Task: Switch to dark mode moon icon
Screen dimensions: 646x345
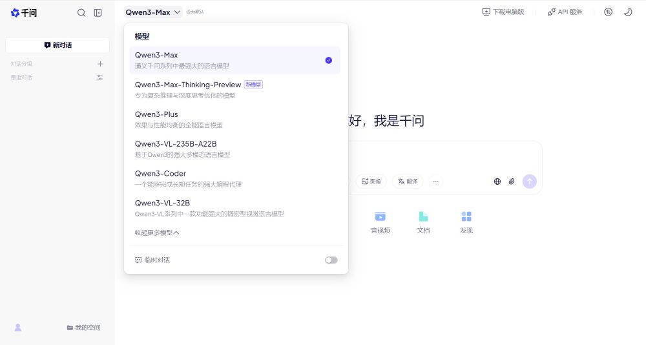Action: 627,12
